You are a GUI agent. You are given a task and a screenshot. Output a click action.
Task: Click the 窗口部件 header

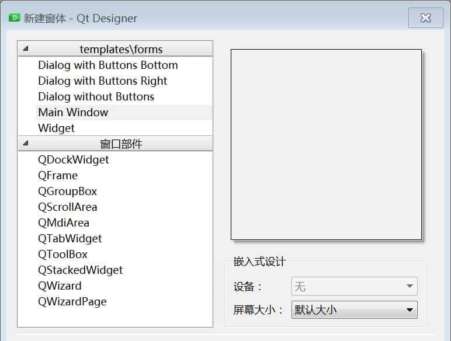115,144
